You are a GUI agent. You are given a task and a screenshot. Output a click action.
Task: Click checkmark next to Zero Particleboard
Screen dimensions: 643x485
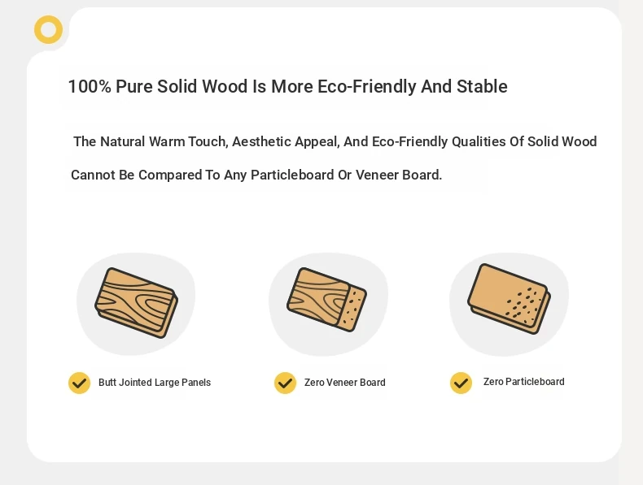[461, 383]
